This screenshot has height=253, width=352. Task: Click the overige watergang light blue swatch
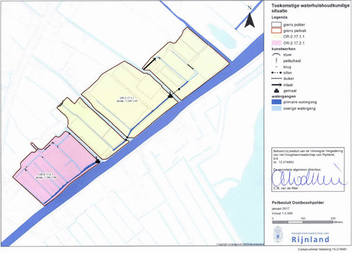pos(276,108)
